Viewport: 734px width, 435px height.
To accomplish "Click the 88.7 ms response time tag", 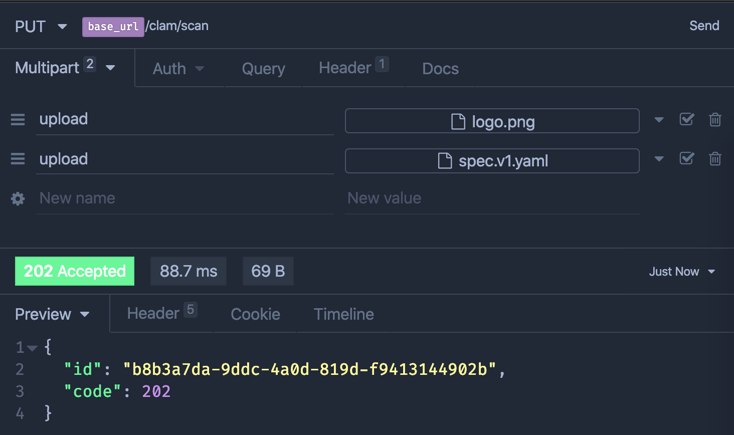I will (x=189, y=271).
